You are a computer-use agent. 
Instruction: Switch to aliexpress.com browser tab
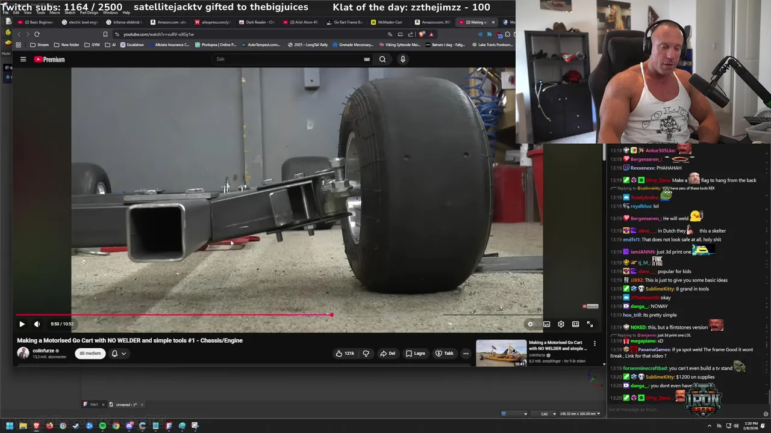pos(214,22)
